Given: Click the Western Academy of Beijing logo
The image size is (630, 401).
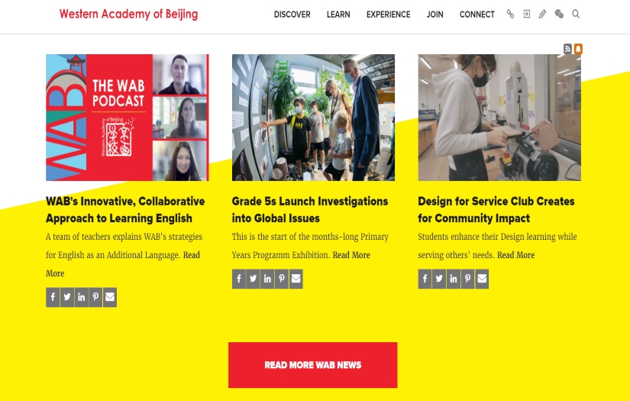Looking at the screenshot, I should pos(128,14).
